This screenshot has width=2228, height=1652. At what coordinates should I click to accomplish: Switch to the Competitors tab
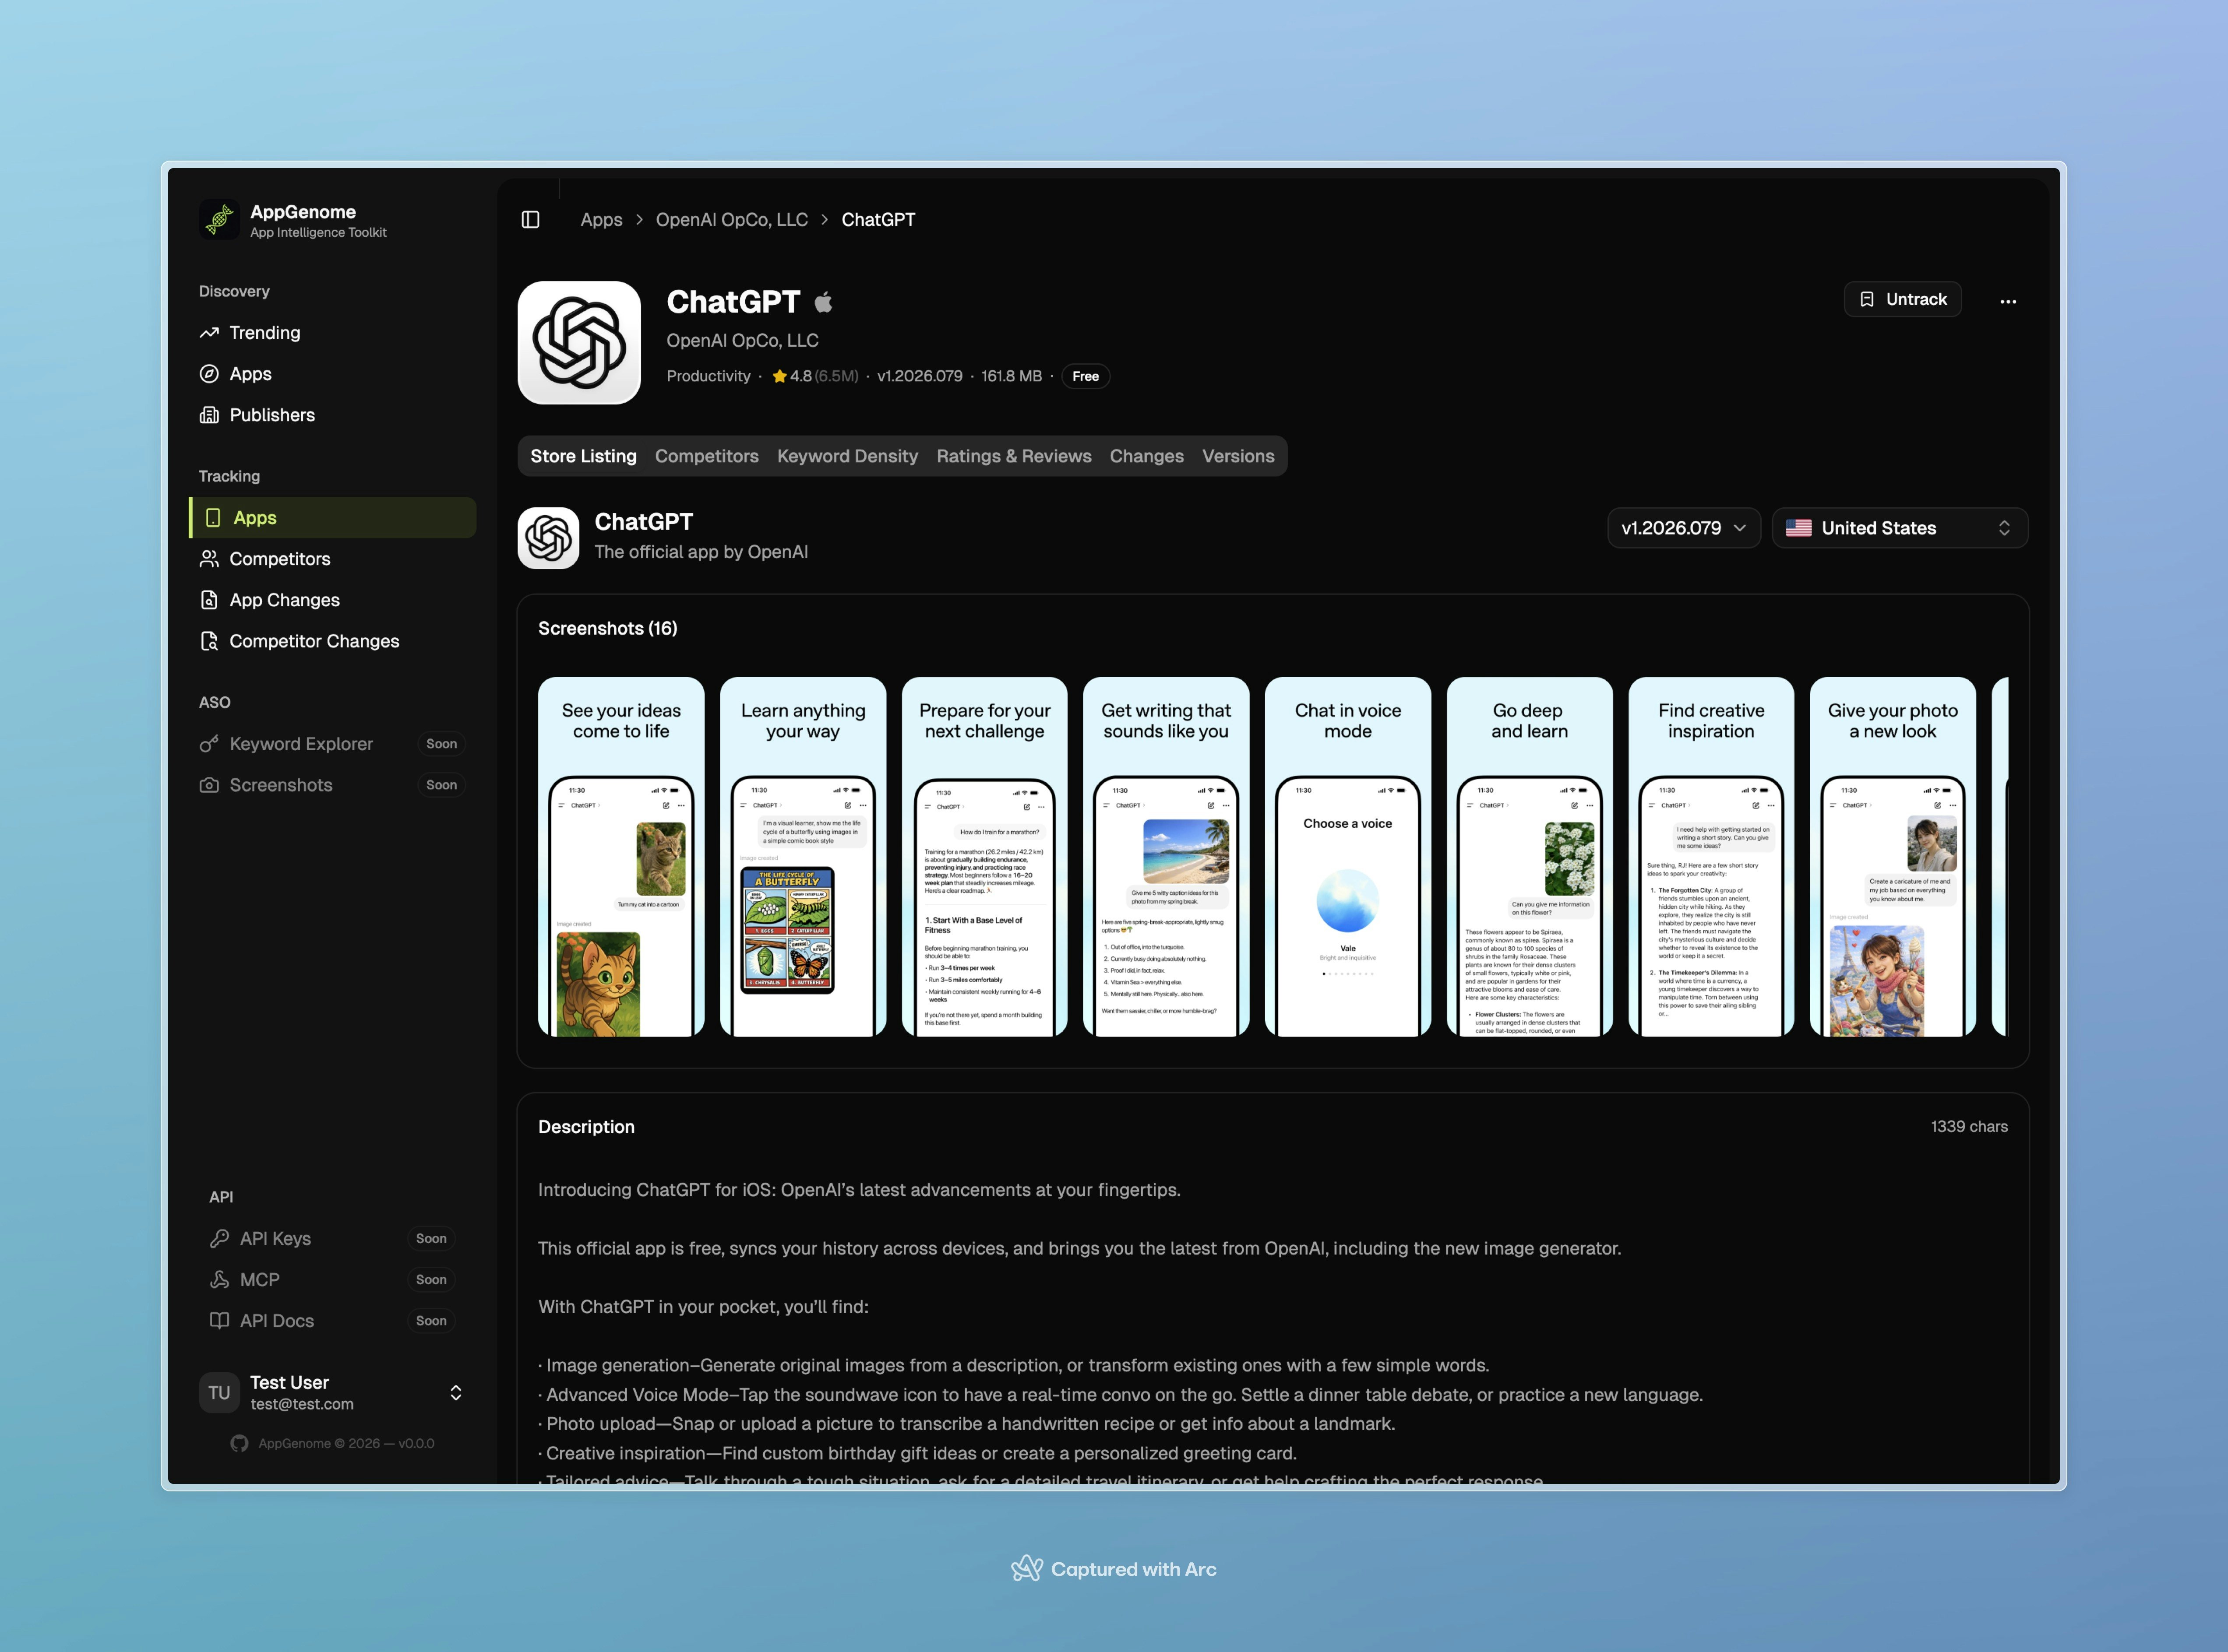[x=706, y=456]
